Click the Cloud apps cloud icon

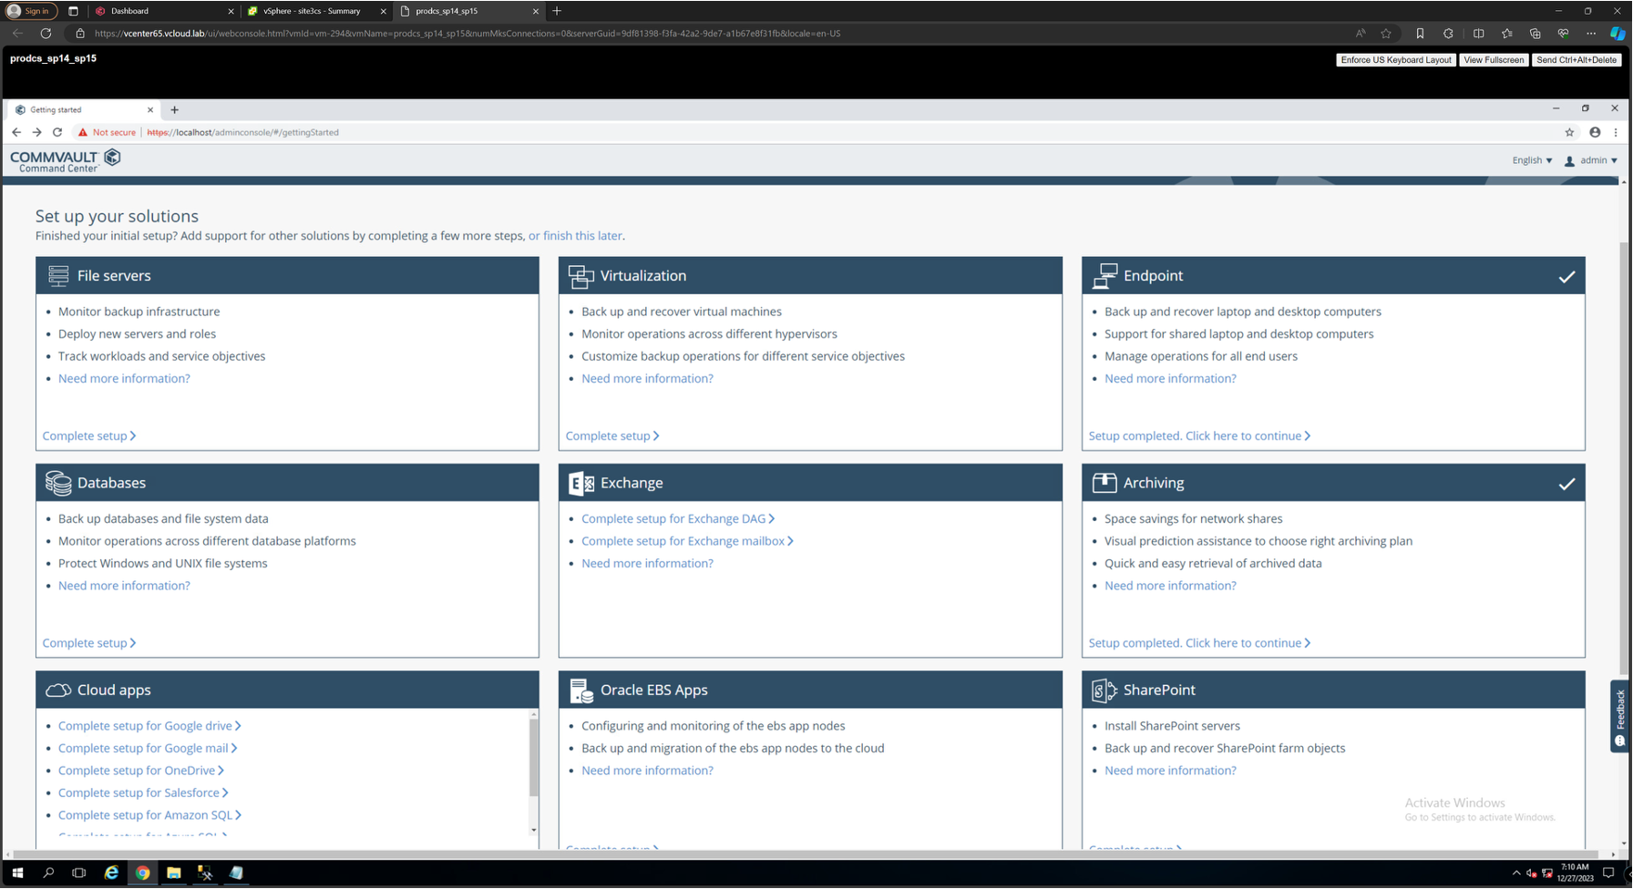(x=58, y=690)
